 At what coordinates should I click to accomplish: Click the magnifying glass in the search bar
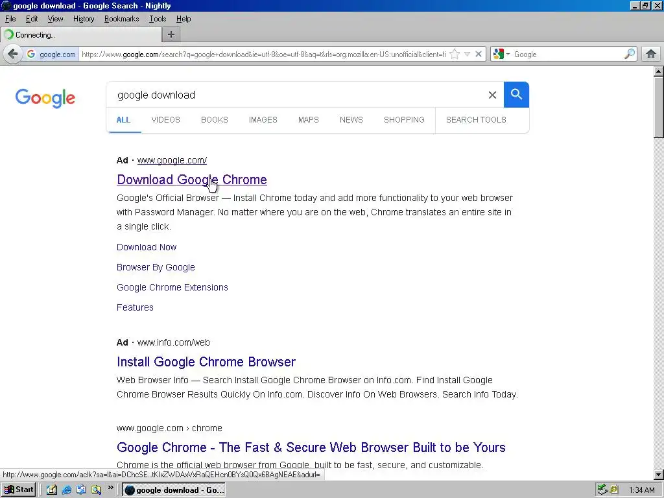point(630,54)
